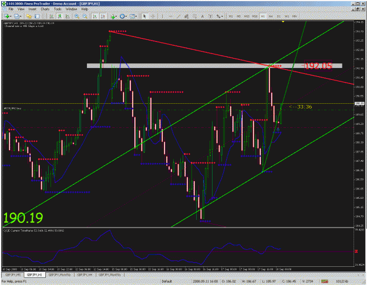Click the New Chart toolbar icon
The image size is (367, 285).
[7, 16]
